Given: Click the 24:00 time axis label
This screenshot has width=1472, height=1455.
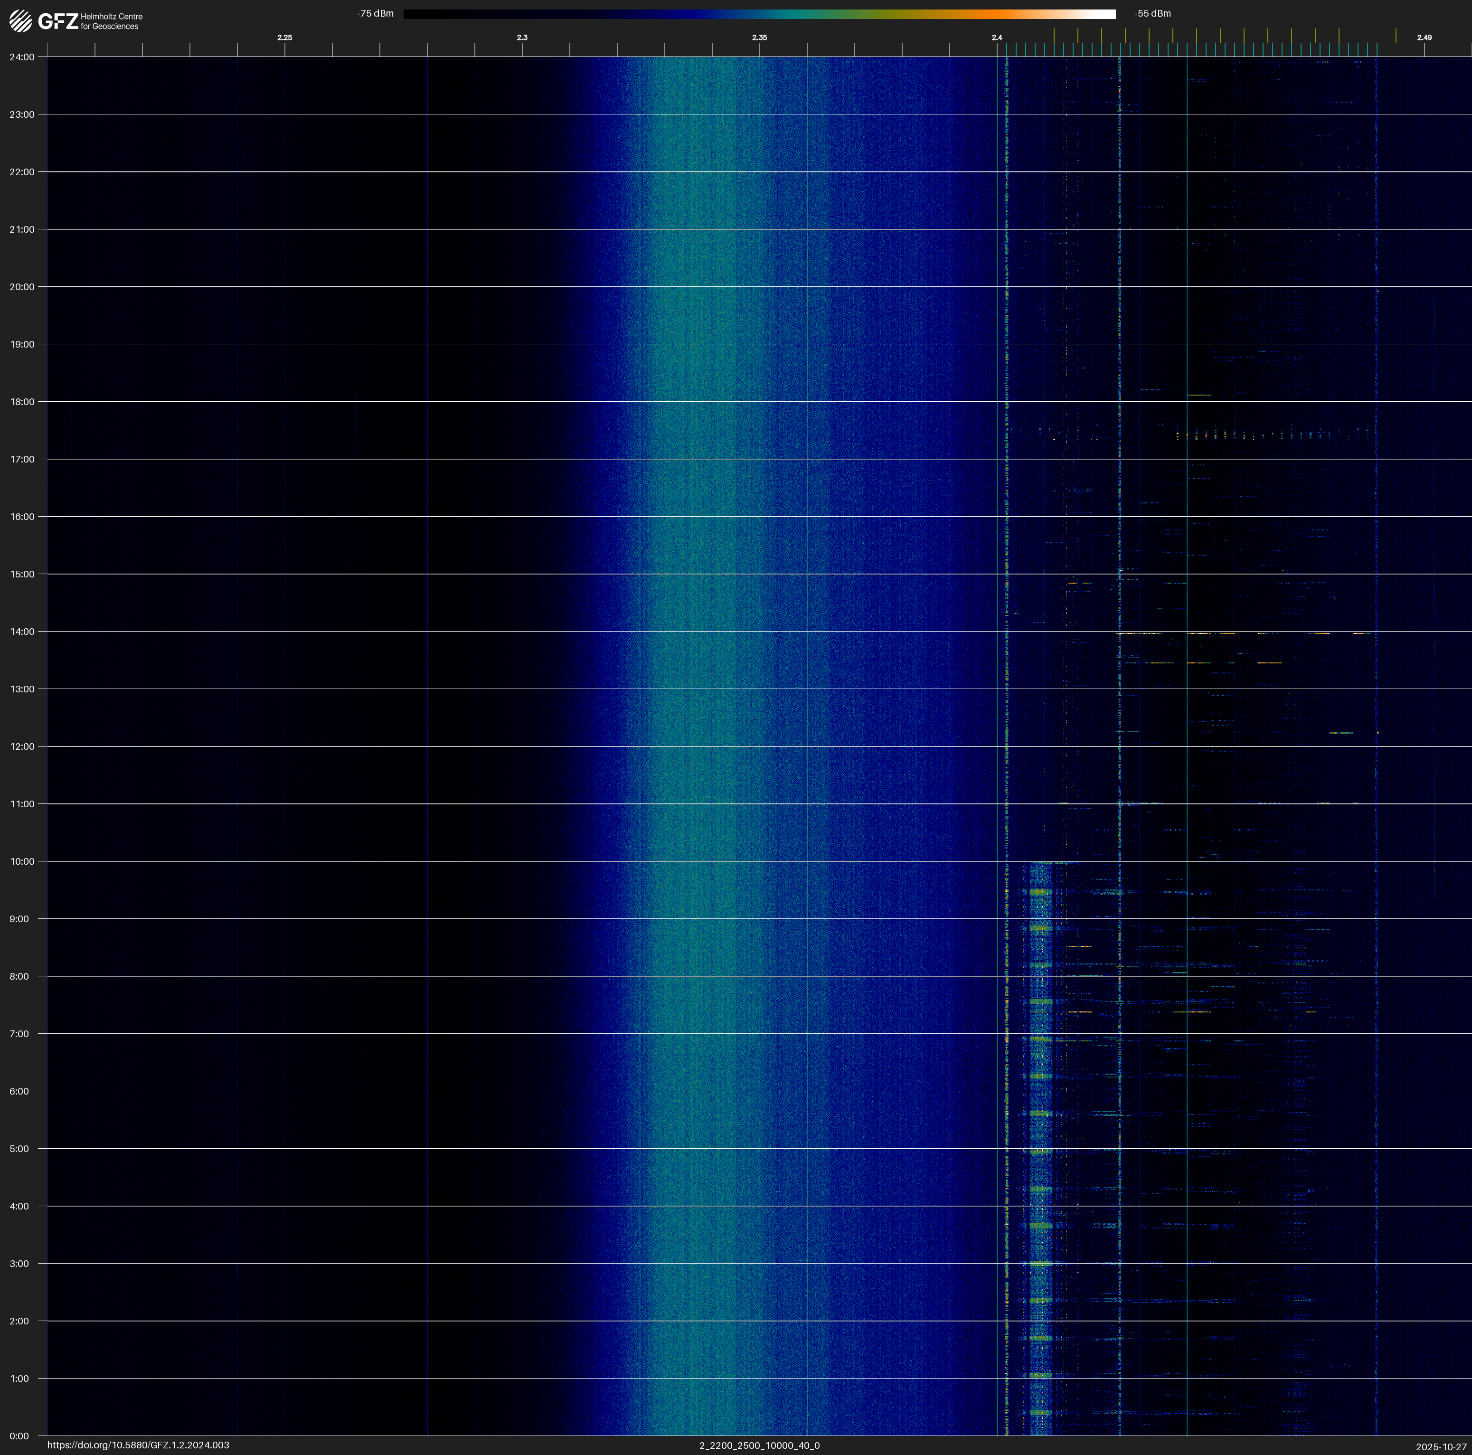Looking at the screenshot, I should point(21,57).
